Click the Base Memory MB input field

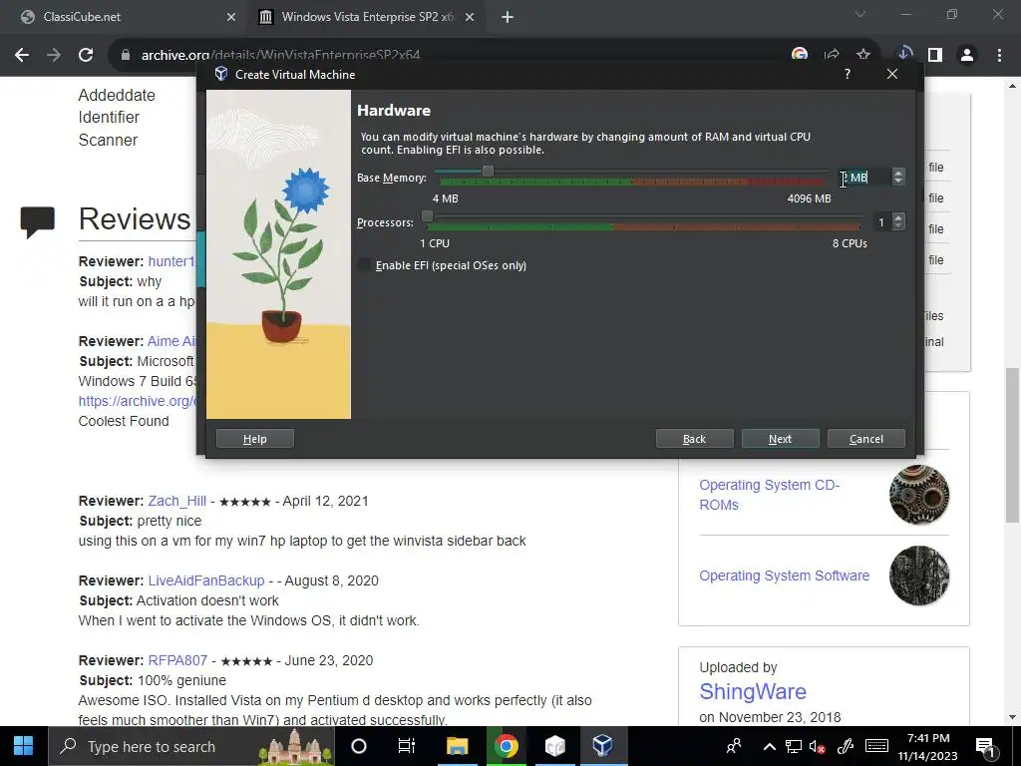pyautogui.click(x=864, y=178)
